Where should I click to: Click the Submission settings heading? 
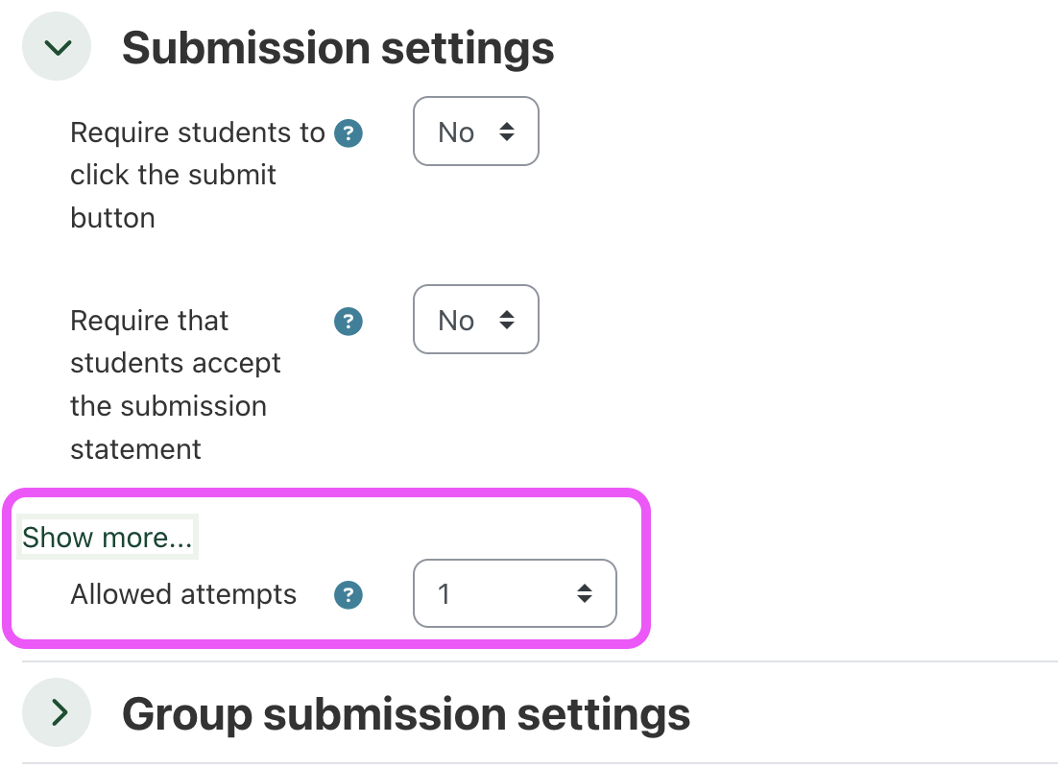pyautogui.click(x=338, y=46)
